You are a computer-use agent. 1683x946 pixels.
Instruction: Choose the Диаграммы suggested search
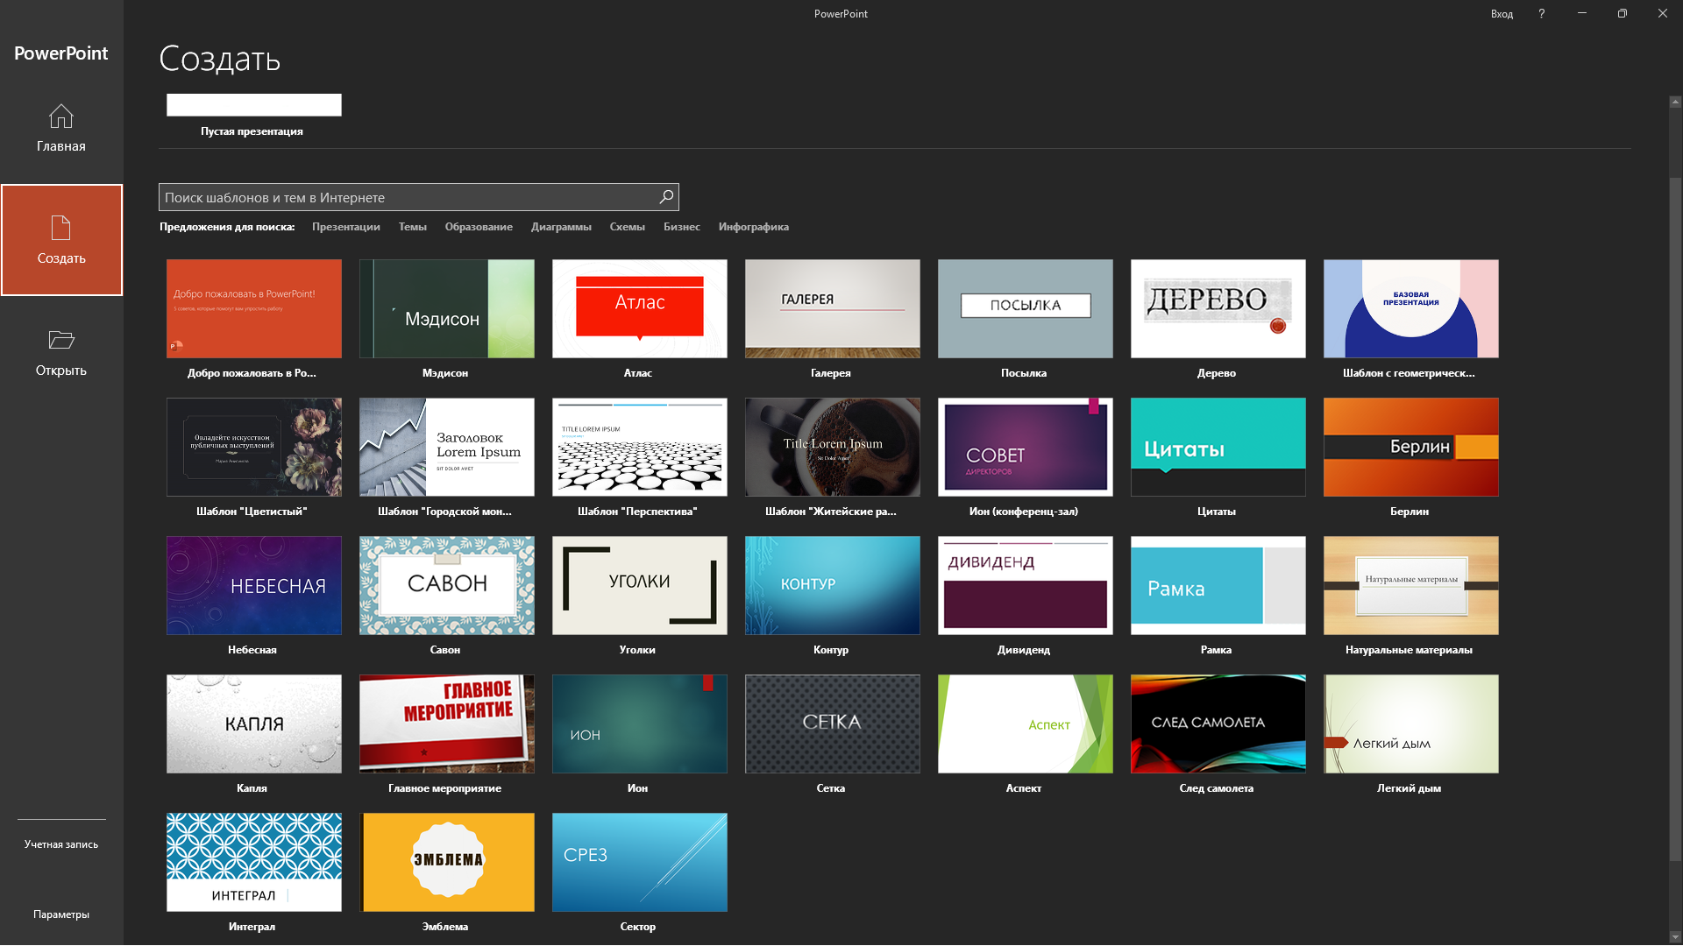561,227
